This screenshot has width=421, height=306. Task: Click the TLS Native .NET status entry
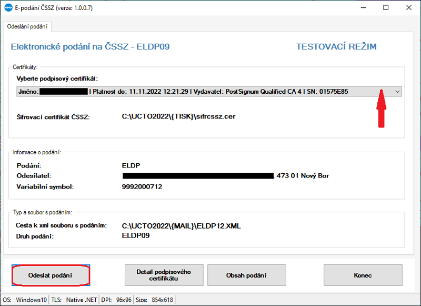74,300
